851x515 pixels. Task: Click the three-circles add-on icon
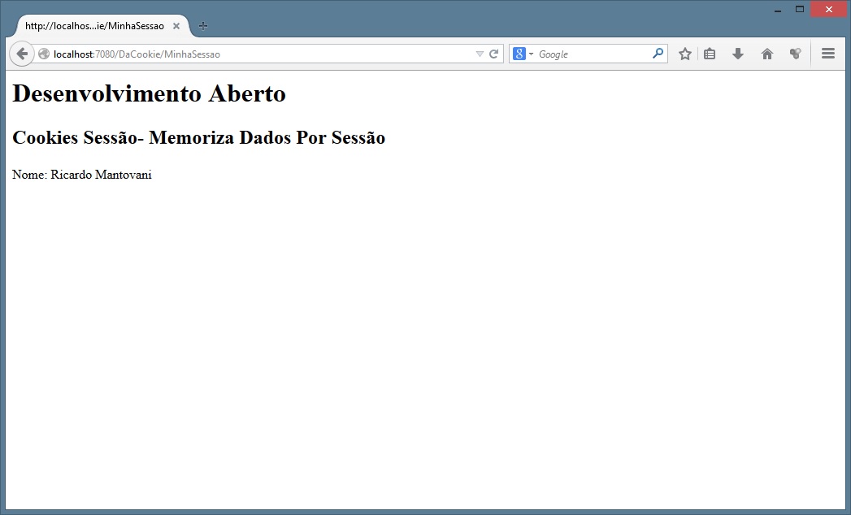795,54
